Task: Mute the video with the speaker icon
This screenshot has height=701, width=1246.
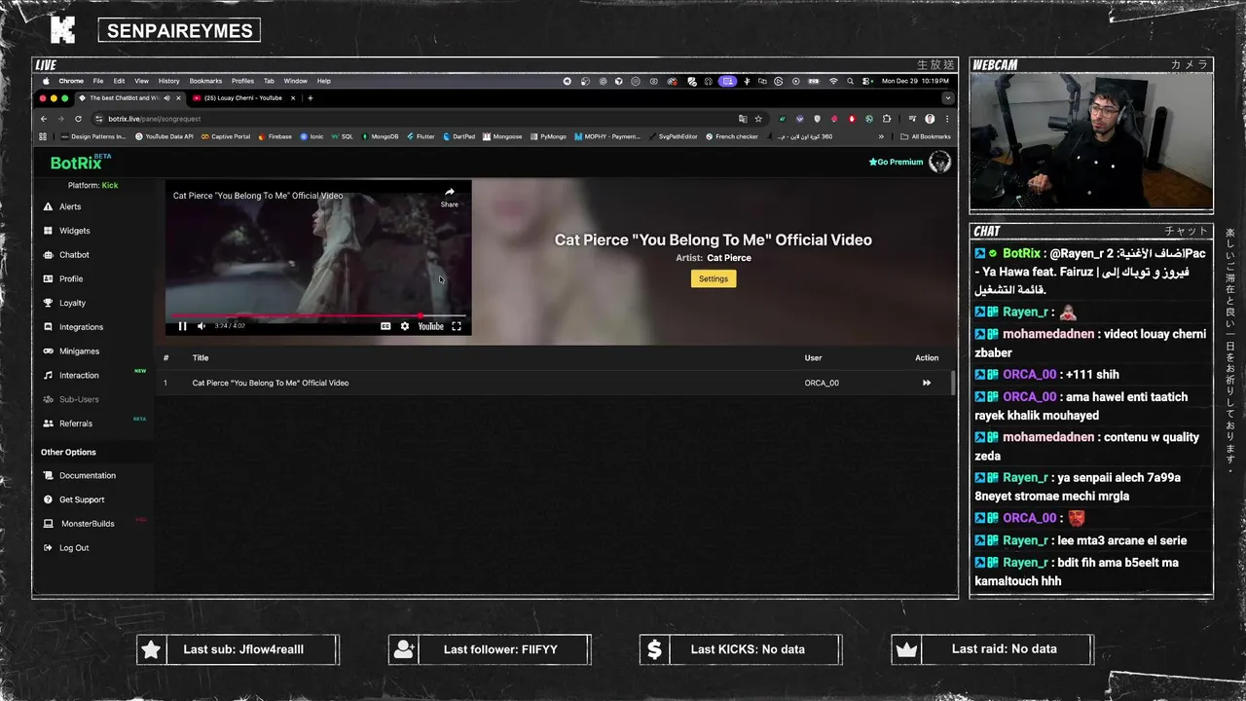Action: [x=202, y=326]
